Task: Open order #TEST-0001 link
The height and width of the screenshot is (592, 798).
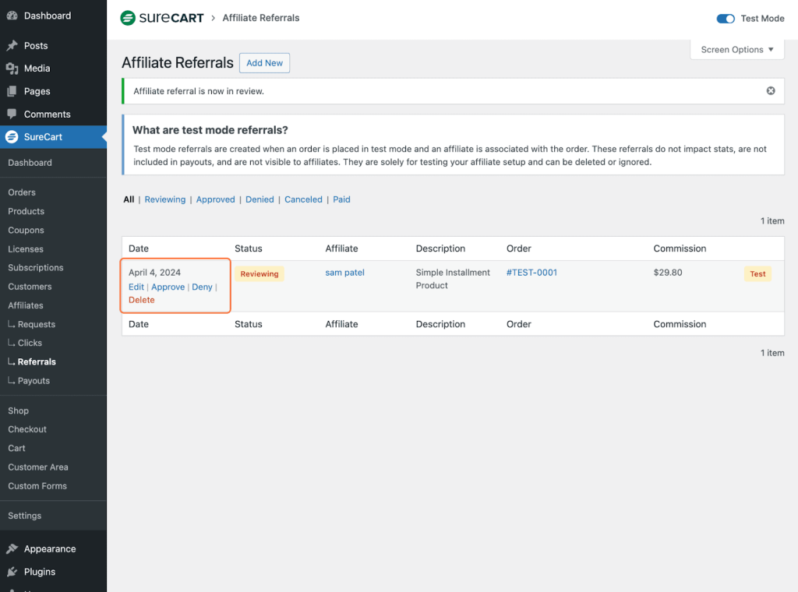Action: click(531, 273)
